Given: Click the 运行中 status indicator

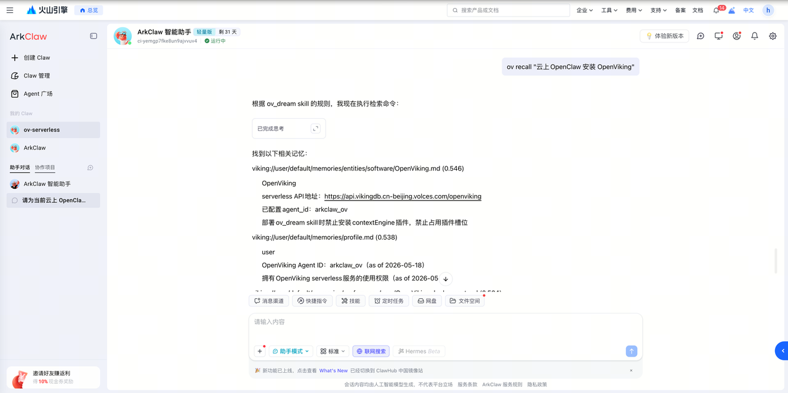Looking at the screenshot, I should tap(215, 41).
